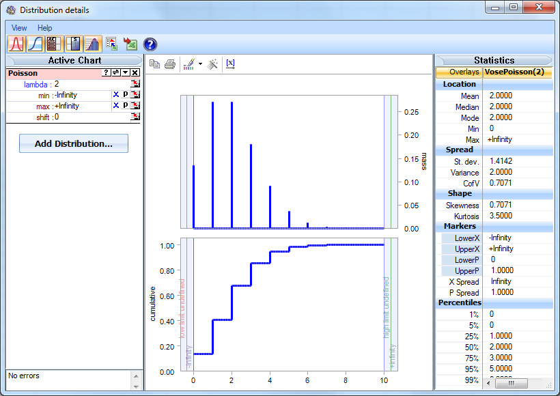Click the P button in the max row
The height and width of the screenshot is (396, 560).
(x=126, y=105)
